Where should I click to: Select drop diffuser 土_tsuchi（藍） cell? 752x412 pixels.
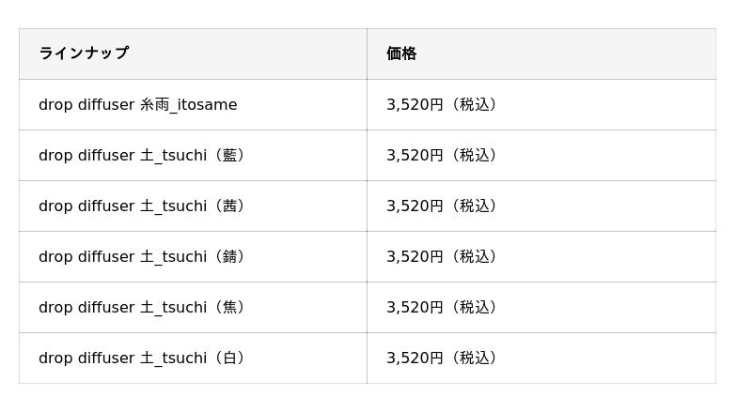coord(141,156)
